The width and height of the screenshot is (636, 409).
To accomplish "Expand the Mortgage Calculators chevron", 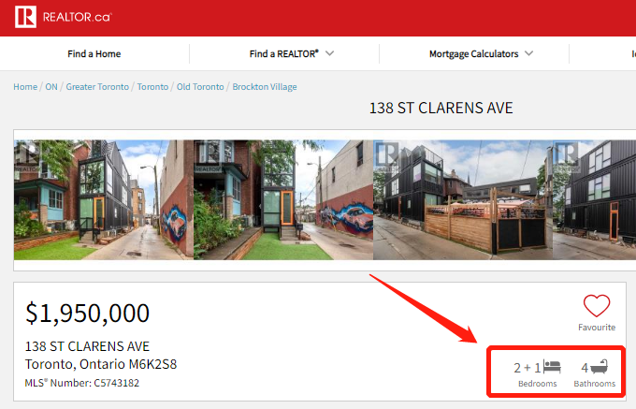I will point(529,53).
